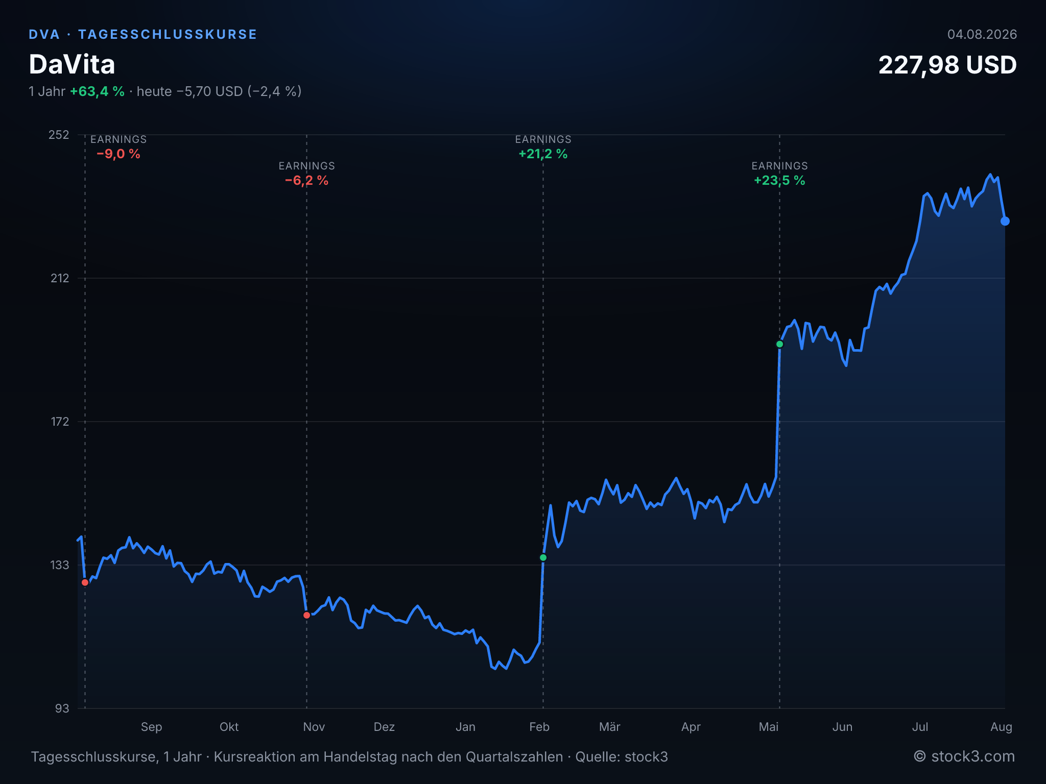
Task: Click the Feb month label
Action: tap(539, 727)
